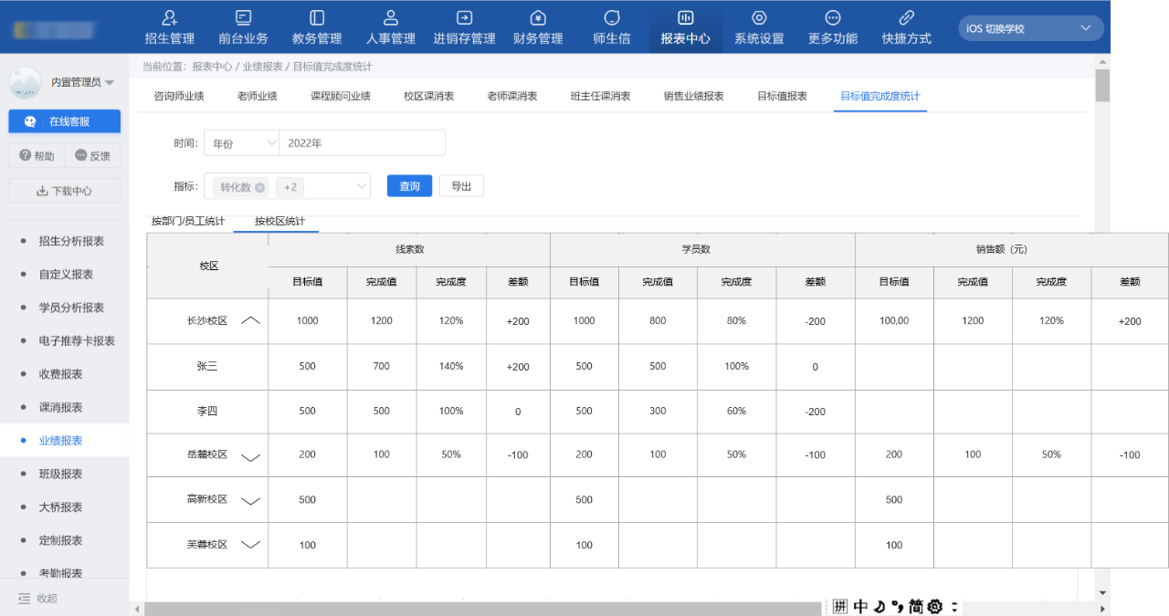Open the 前台业务 module icon

tap(243, 17)
